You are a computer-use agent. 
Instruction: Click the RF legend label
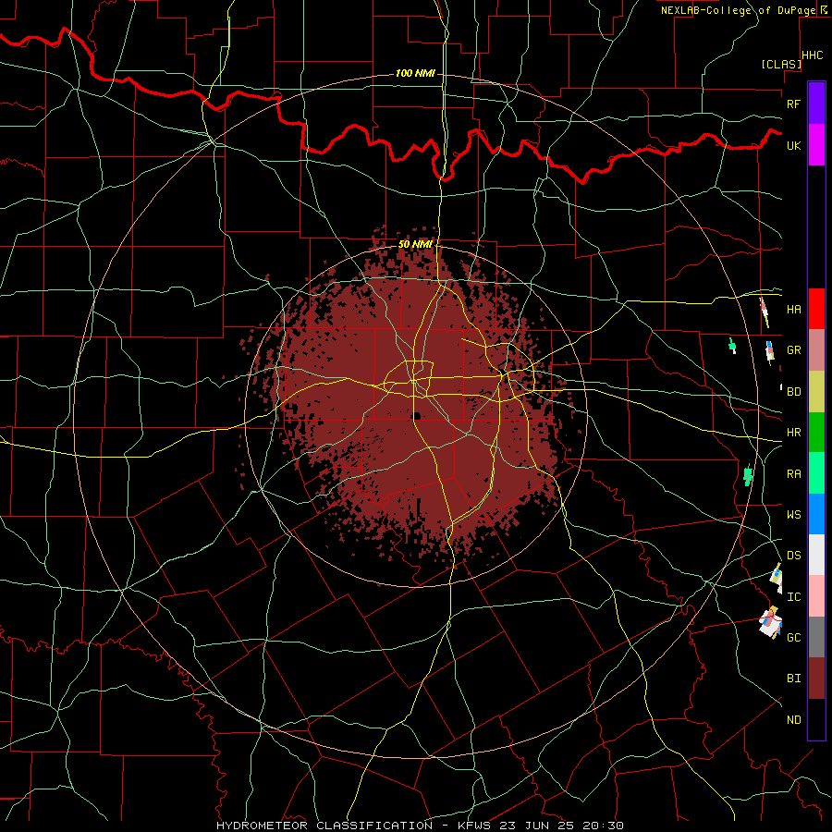794,104
